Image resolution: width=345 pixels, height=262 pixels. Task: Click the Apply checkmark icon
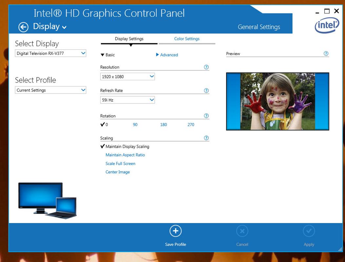[309, 231]
